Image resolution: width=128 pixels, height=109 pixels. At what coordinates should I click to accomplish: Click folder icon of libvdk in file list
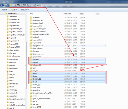point(31,82)
